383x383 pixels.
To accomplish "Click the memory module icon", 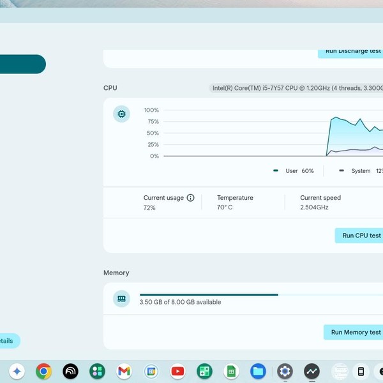I will [121, 298].
